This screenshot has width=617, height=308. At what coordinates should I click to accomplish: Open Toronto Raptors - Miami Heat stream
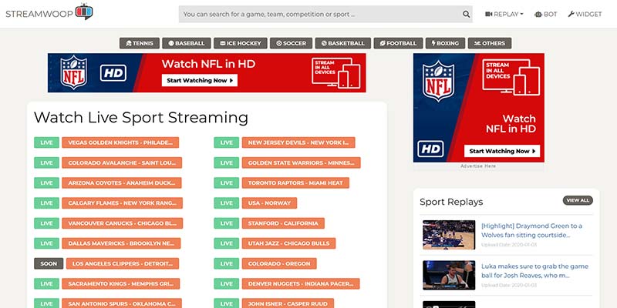click(x=295, y=182)
